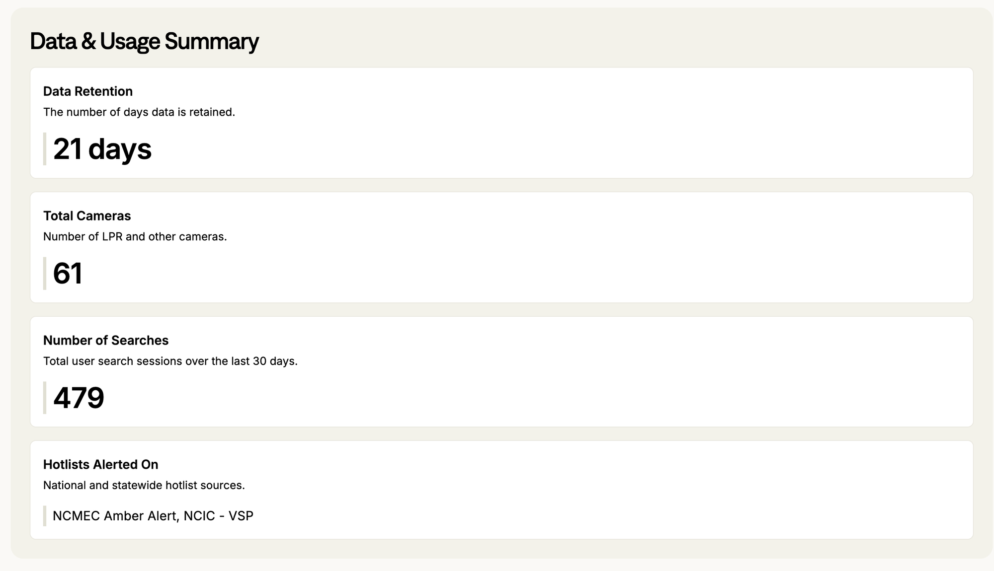Screen dimensions: 994x571
Task: Click the Total Cameras card title
Action: point(87,216)
